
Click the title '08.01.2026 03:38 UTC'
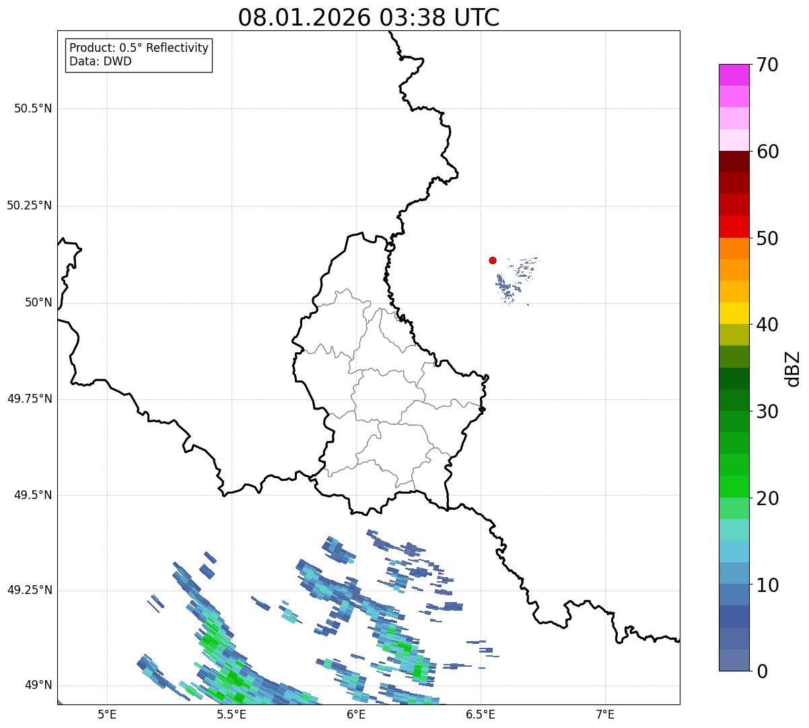tap(369, 18)
